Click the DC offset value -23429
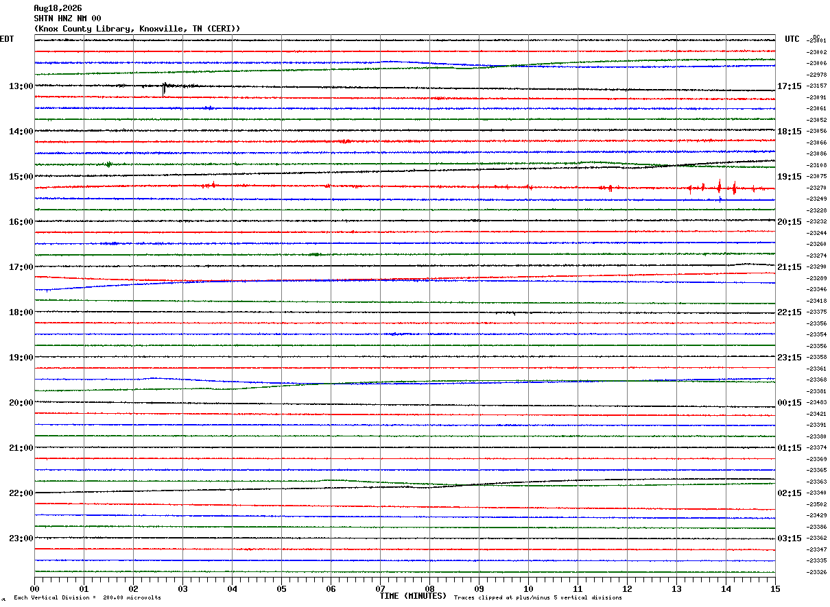The width and height of the screenshot is (830, 607). [x=817, y=515]
